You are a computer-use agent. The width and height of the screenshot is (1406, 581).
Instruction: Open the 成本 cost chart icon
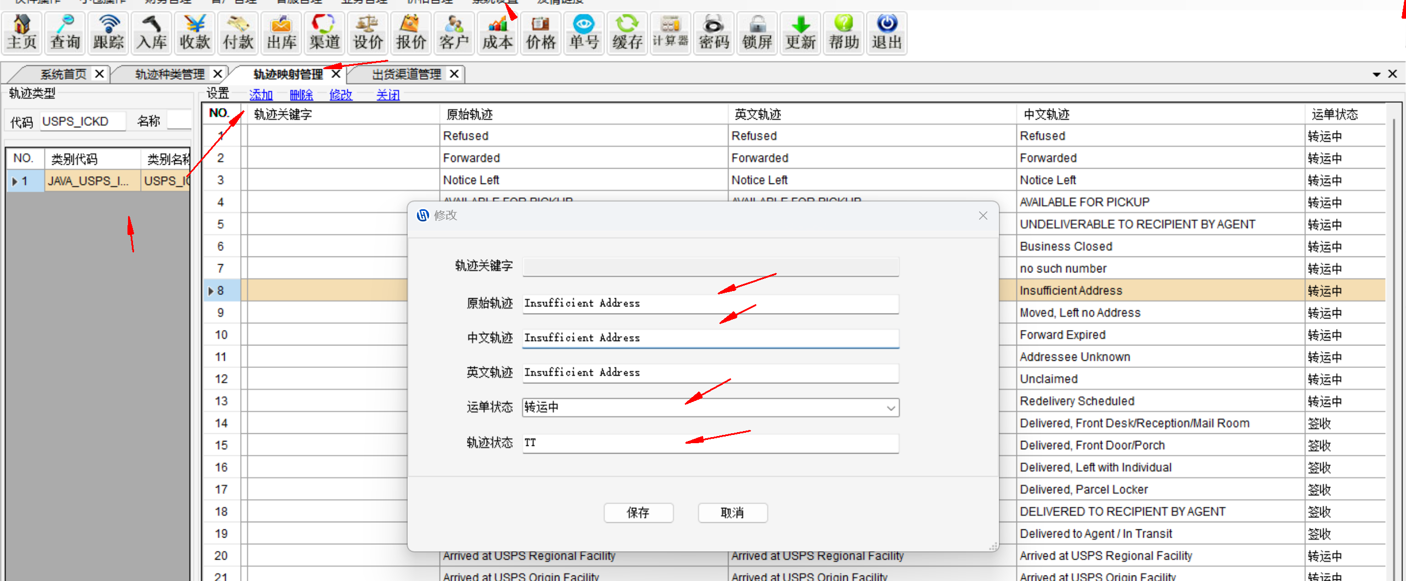[x=497, y=33]
